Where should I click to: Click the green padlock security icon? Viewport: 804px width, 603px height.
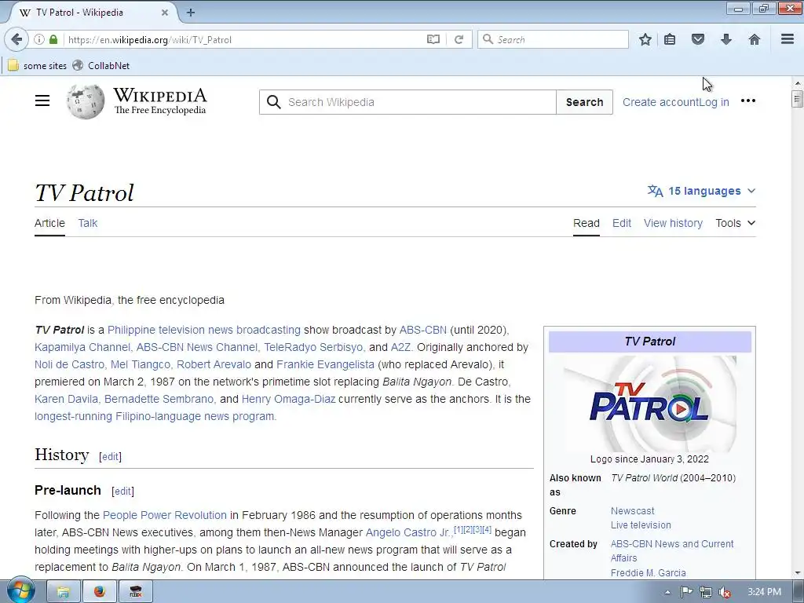[x=53, y=39]
